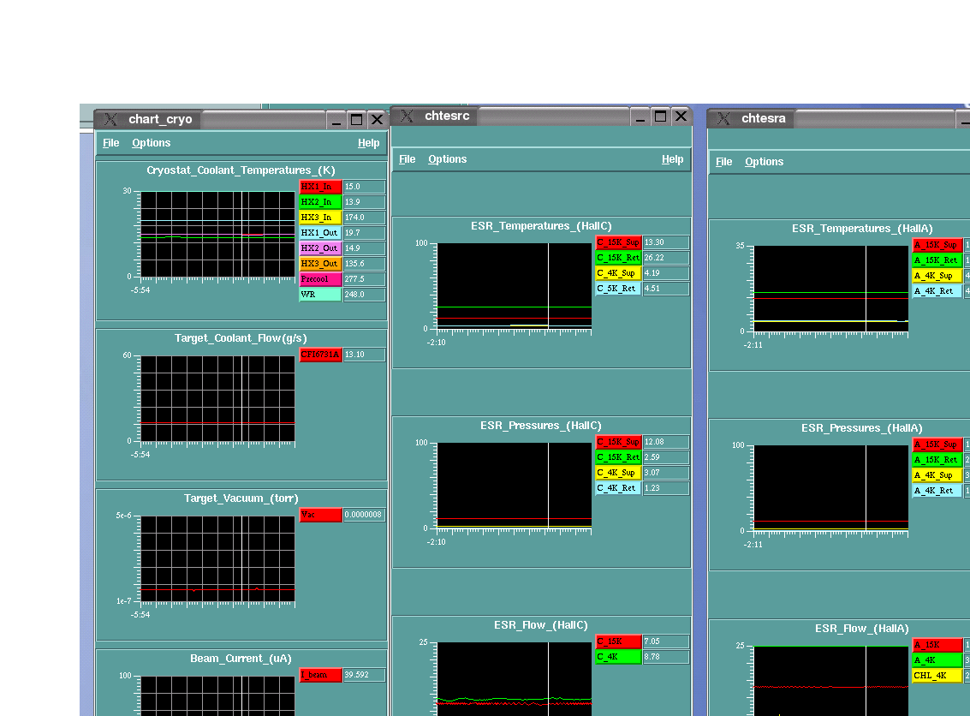Close the chart_cryo window

pos(377,119)
